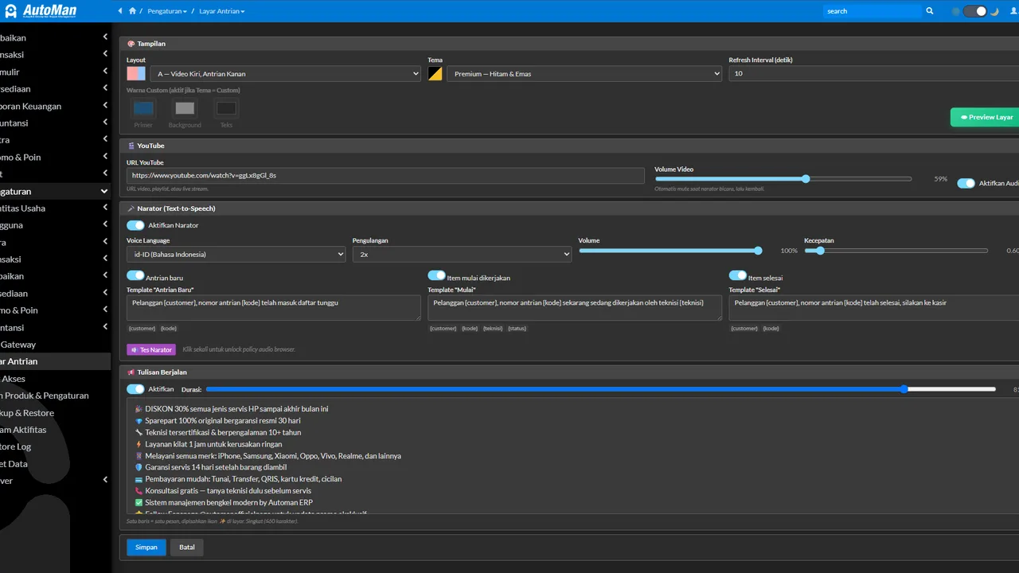Screen dimensions: 1019x573
Task: Click {kode} tag under Selesai template
Action: click(x=771, y=329)
